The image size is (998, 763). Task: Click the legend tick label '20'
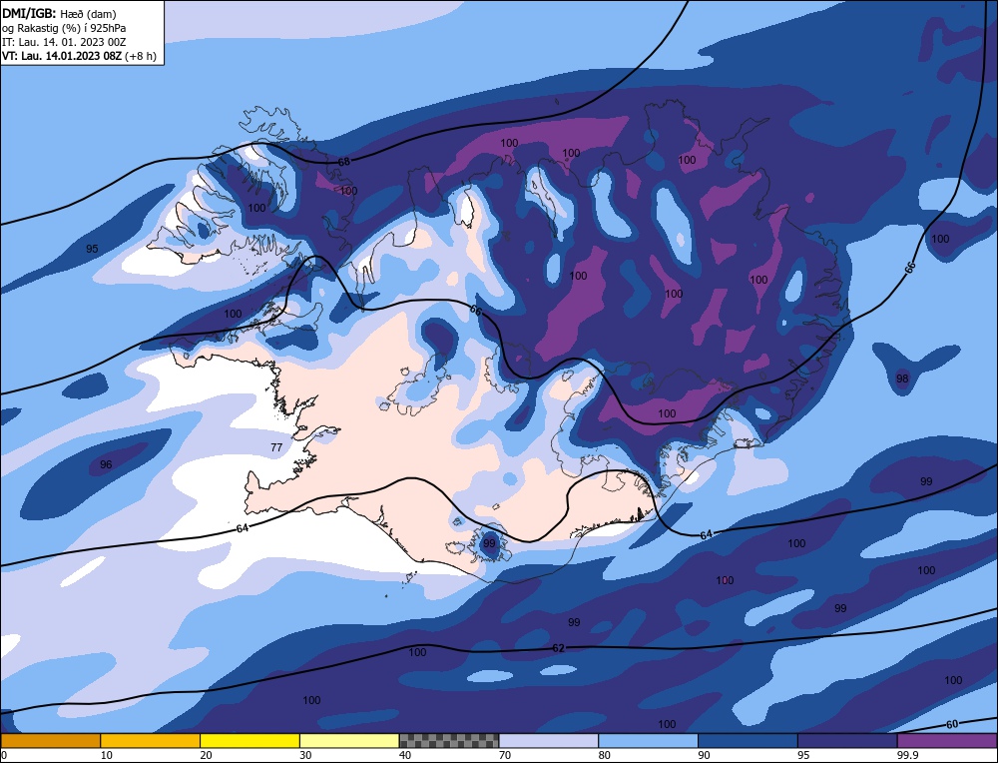[x=207, y=755]
